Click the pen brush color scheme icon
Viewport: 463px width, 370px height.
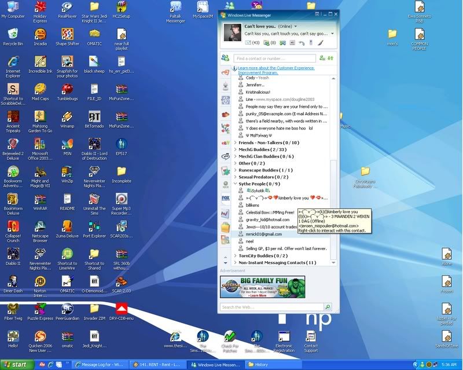tap(321, 43)
